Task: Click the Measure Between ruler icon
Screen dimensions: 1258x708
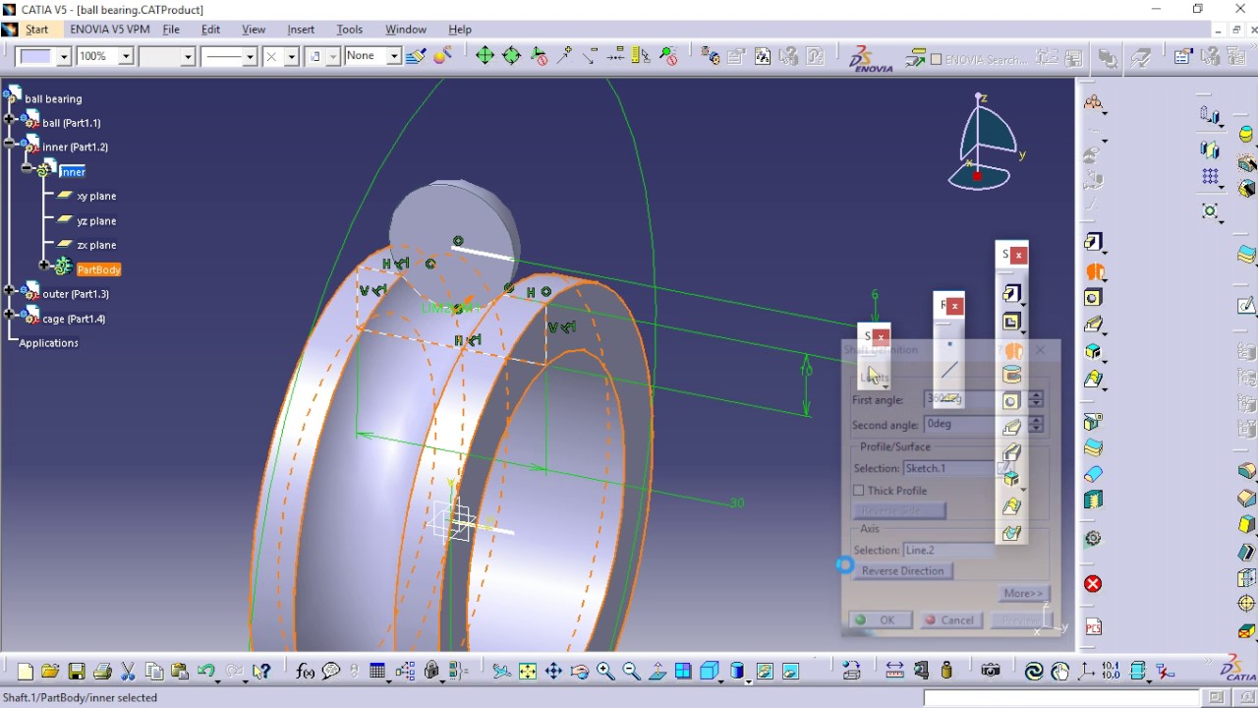Action: (894, 672)
